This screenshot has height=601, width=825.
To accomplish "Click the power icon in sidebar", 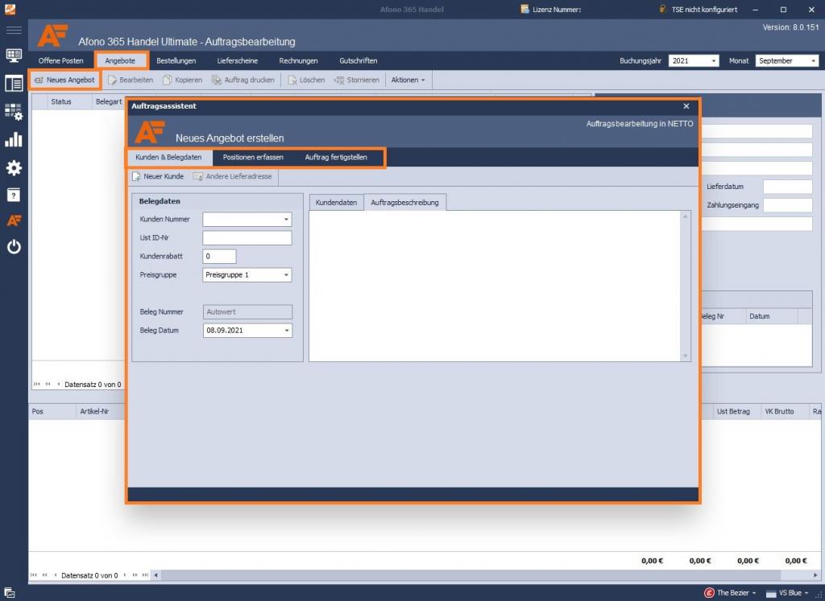I will click(14, 246).
